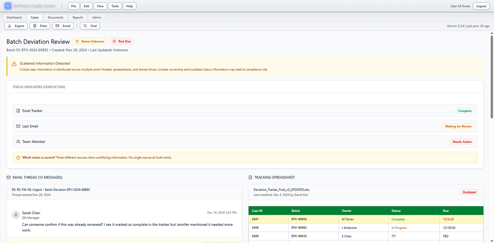Switch to the Documents tab

click(x=56, y=17)
